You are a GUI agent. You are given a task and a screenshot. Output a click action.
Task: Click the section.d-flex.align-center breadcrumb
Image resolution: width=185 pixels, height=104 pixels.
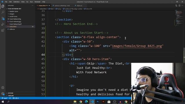coord(73,9)
